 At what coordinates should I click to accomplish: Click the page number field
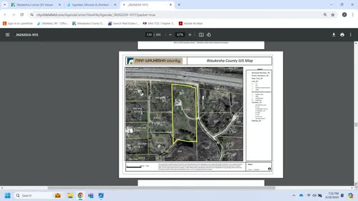pos(149,35)
